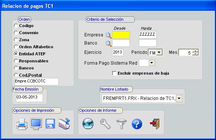Exit using the door icon
Image resolution: width=216 pixels, height=140 pixels.
pos(155,124)
